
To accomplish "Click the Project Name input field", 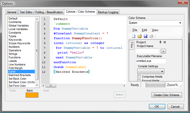I will 147,51.
